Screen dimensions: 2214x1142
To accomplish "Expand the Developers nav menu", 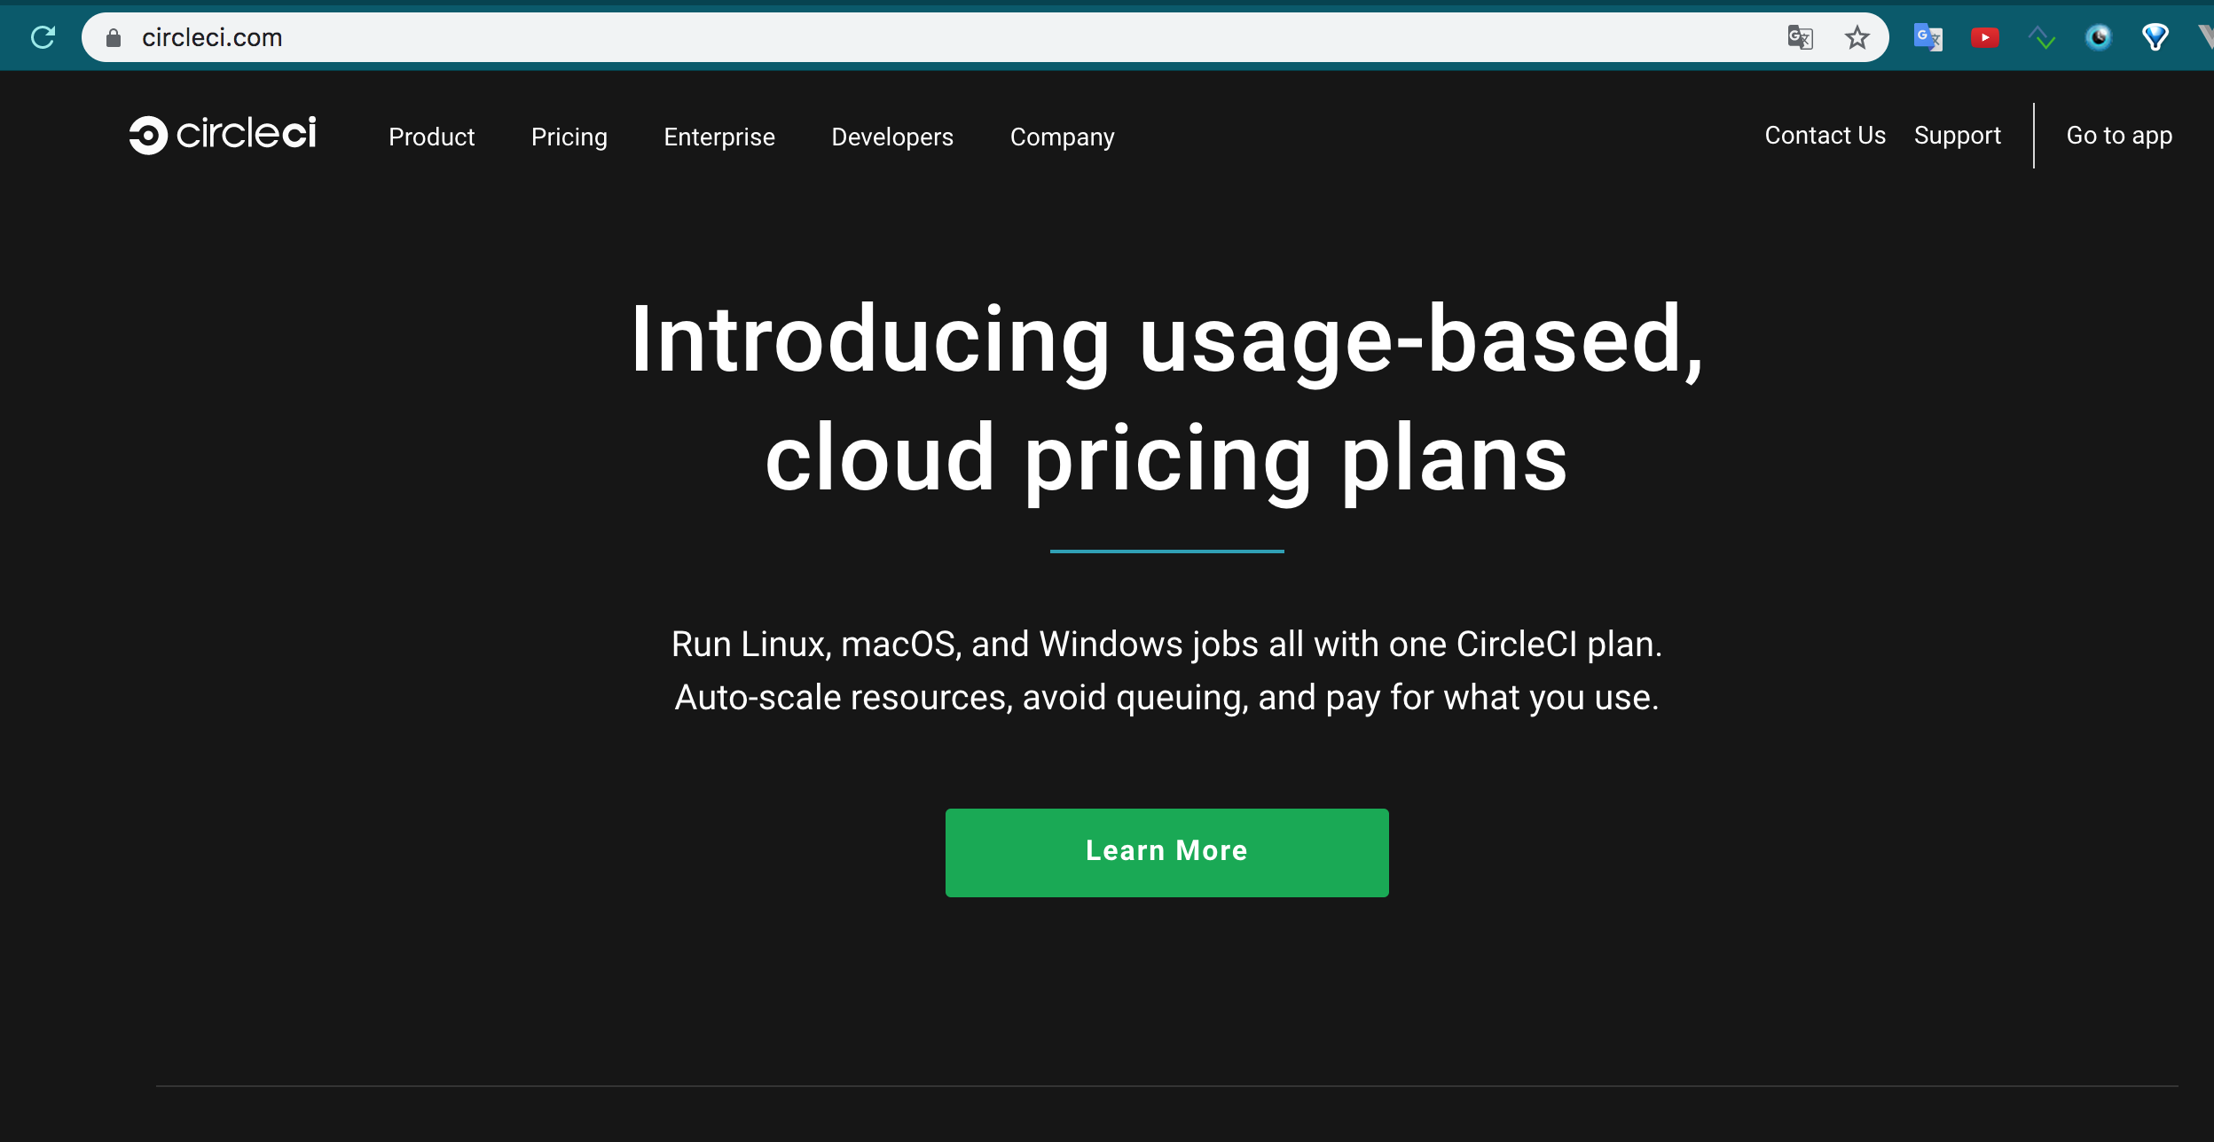I will (891, 137).
